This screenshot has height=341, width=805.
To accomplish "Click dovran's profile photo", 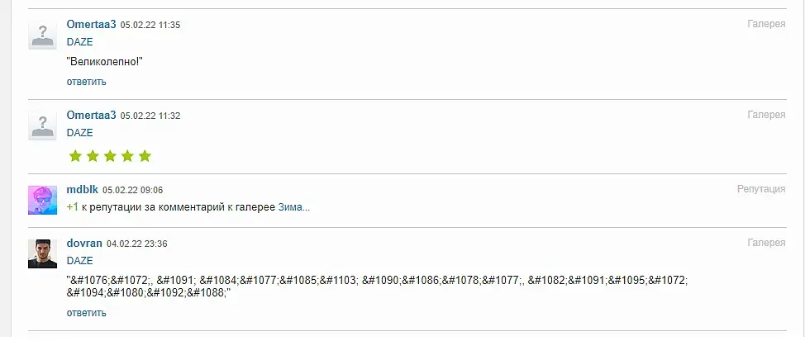I will (x=42, y=254).
